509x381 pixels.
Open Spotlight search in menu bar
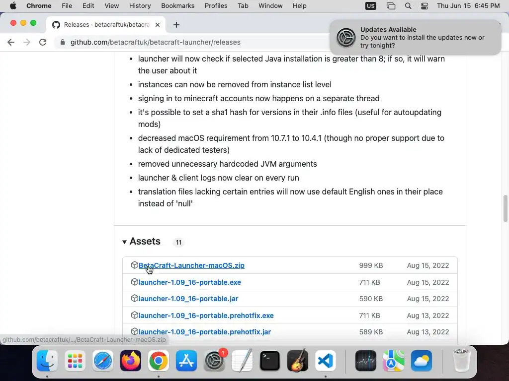(x=408, y=6)
